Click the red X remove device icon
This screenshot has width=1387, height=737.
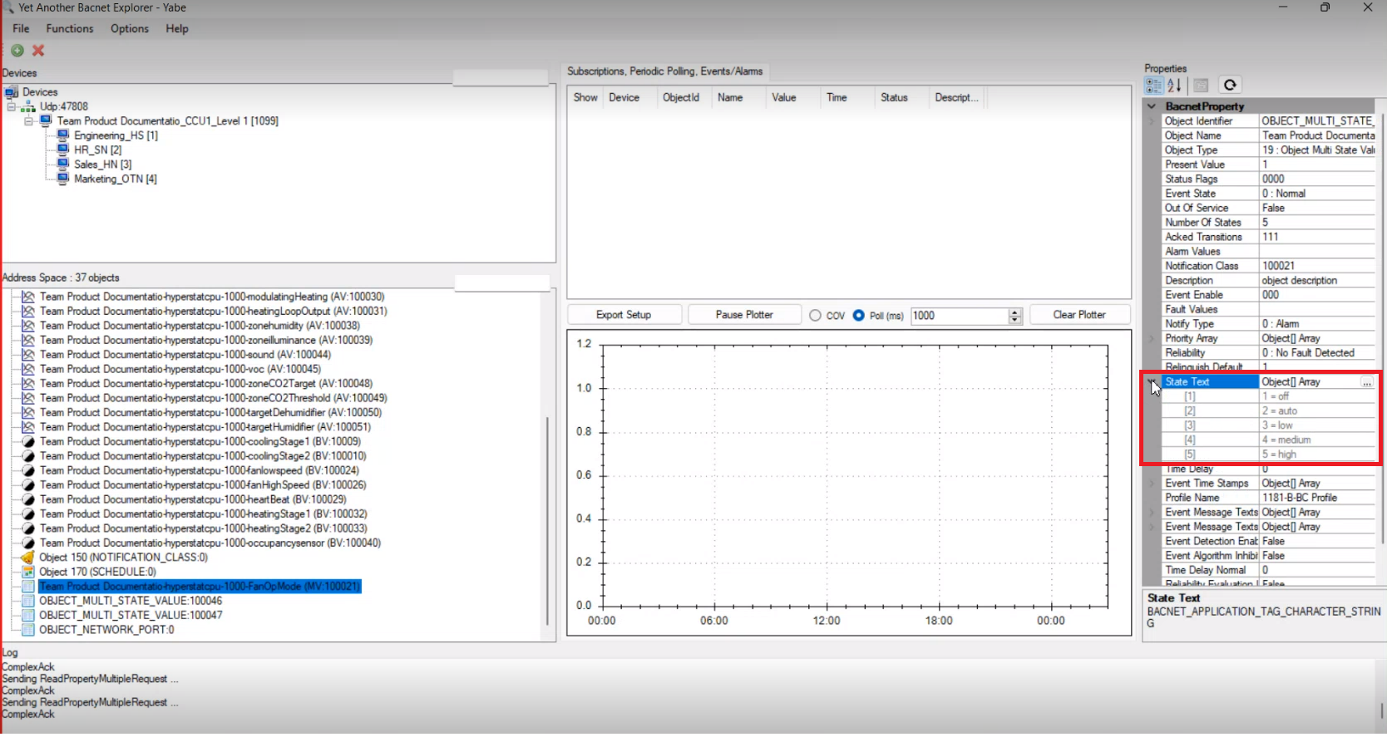pyautogui.click(x=38, y=51)
